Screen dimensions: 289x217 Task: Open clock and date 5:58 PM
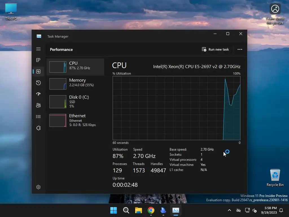(x=269, y=210)
